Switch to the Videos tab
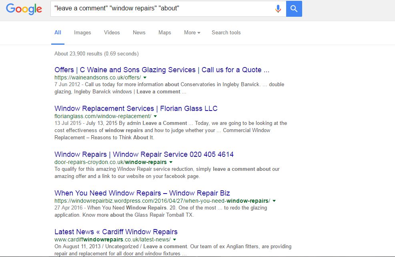 [x=112, y=33]
